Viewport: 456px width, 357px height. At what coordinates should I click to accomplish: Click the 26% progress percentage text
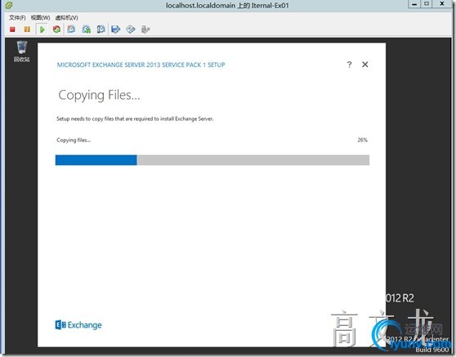[362, 141]
